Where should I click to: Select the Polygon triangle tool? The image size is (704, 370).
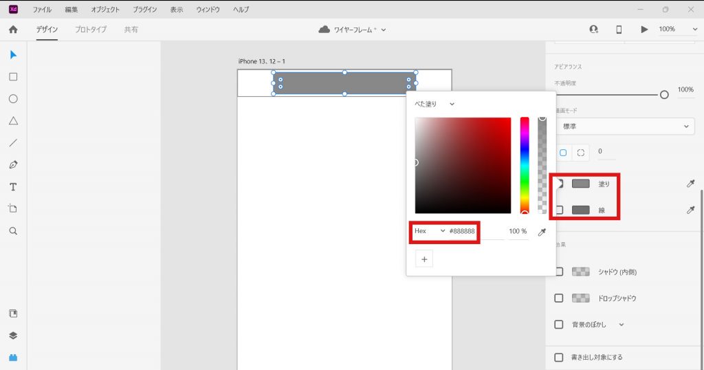click(13, 121)
